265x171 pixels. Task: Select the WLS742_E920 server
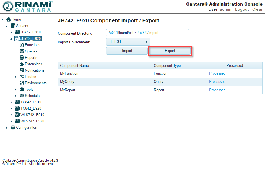pyautogui.click(x=32, y=121)
